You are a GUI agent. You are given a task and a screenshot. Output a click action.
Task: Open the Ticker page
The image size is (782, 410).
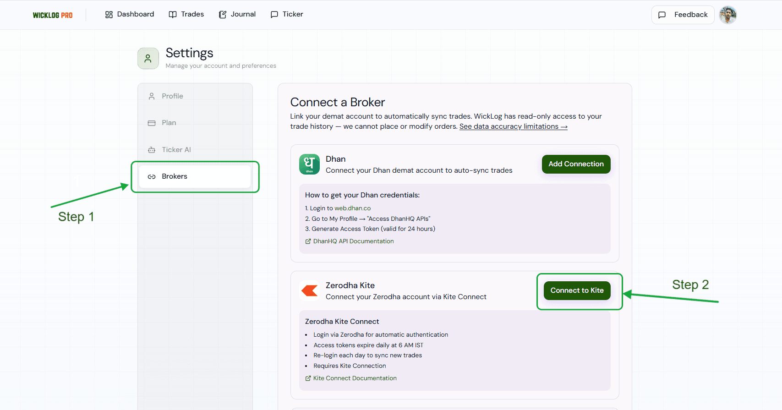coord(287,14)
